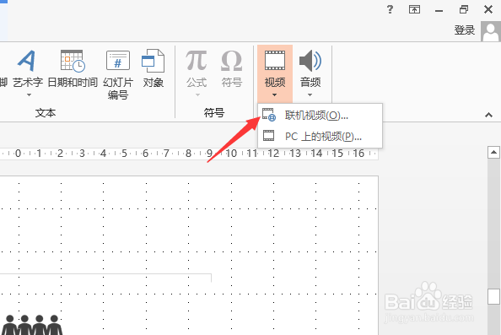The height and width of the screenshot is (335, 501).
Task: Click the WordArt (艺术字) icon
Action: coord(26,61)
